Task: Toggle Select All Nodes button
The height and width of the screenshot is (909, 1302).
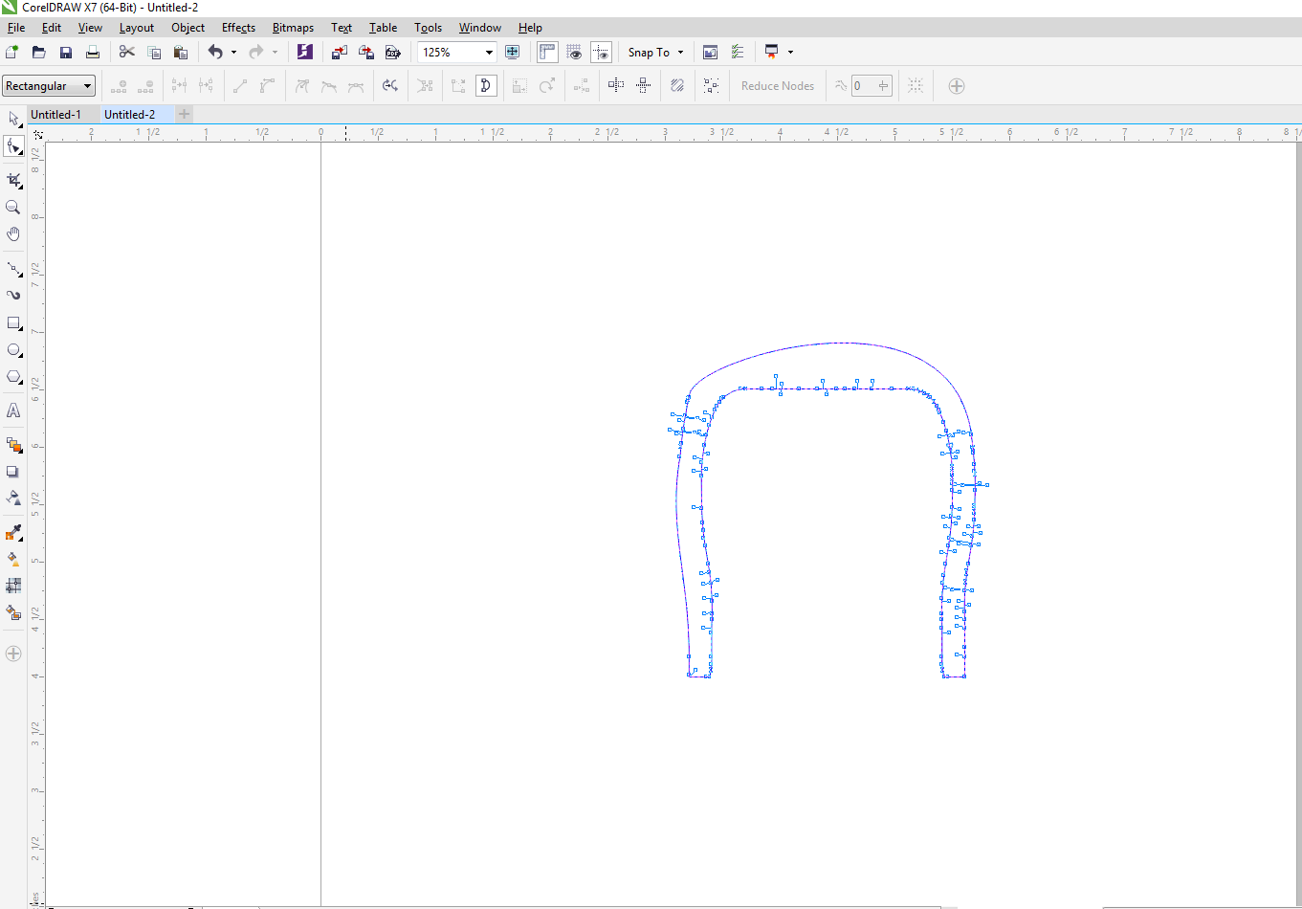Action: point(711,86)
